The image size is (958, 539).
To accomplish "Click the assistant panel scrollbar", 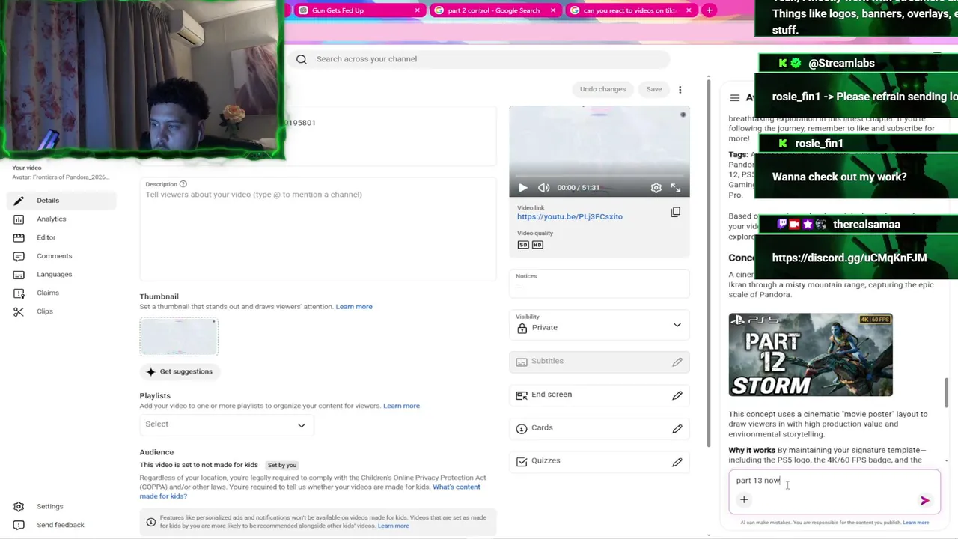I will click(x=947, y=393).
